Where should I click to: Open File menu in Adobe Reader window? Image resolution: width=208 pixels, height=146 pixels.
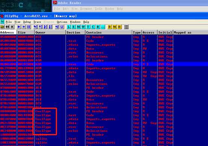click(x=57, y=9)
